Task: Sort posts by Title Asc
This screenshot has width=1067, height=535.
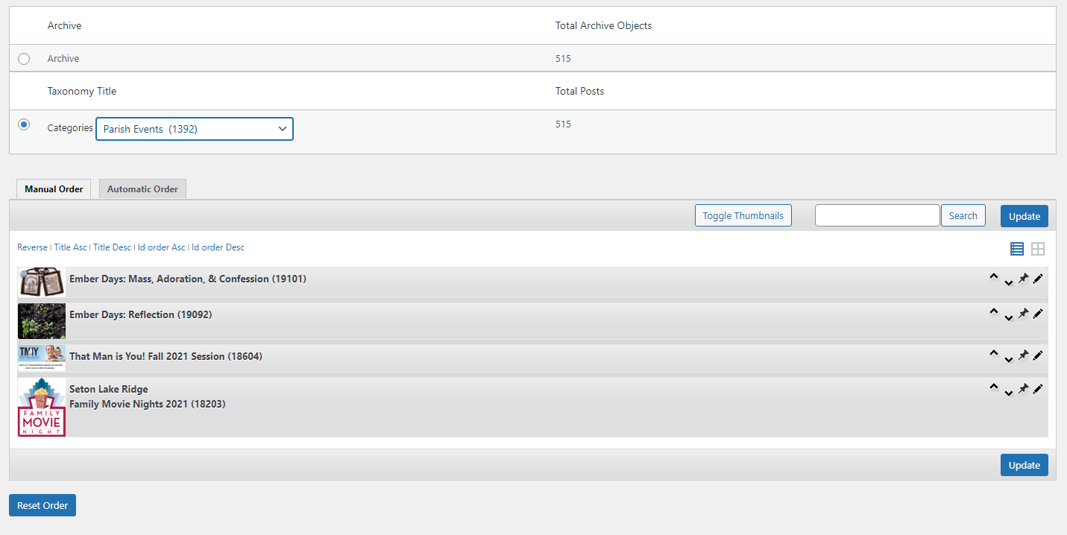Action: 70,247
